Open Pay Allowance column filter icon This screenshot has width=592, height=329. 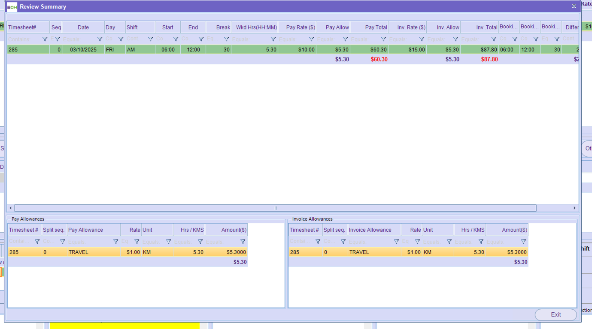click(116, 242)
